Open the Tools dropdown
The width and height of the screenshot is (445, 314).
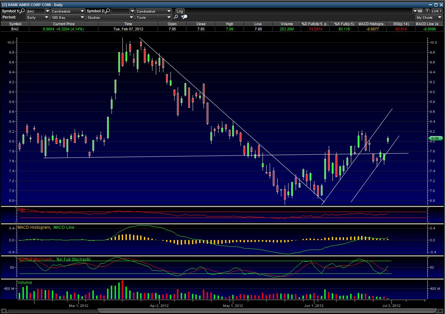coord(153,17)
